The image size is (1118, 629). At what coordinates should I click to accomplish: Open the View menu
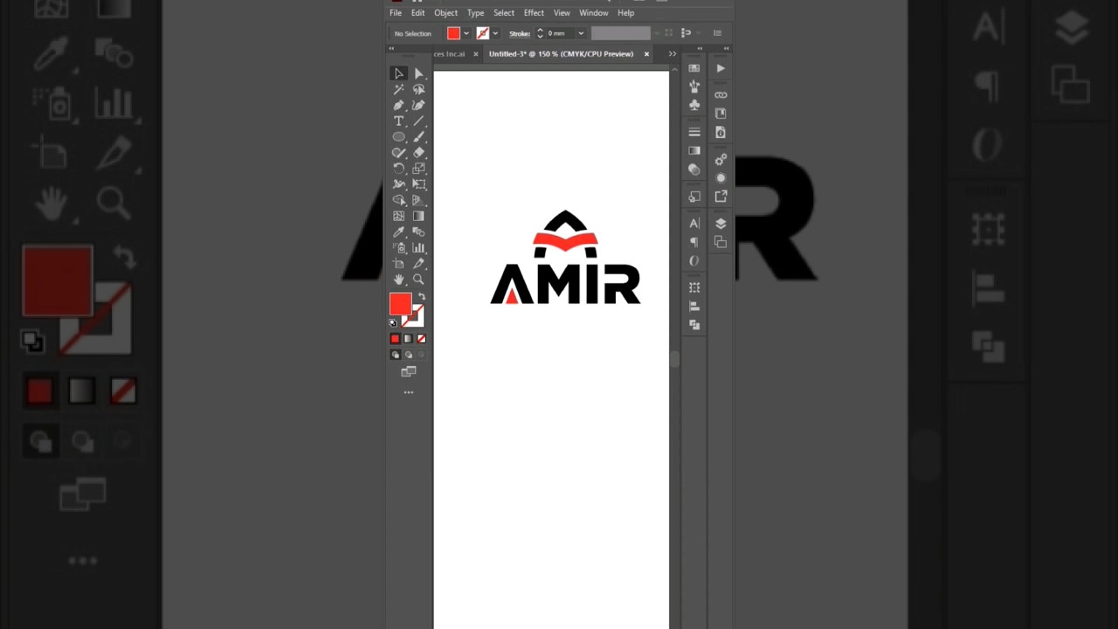pyautogui.click(x=562, y=13)
